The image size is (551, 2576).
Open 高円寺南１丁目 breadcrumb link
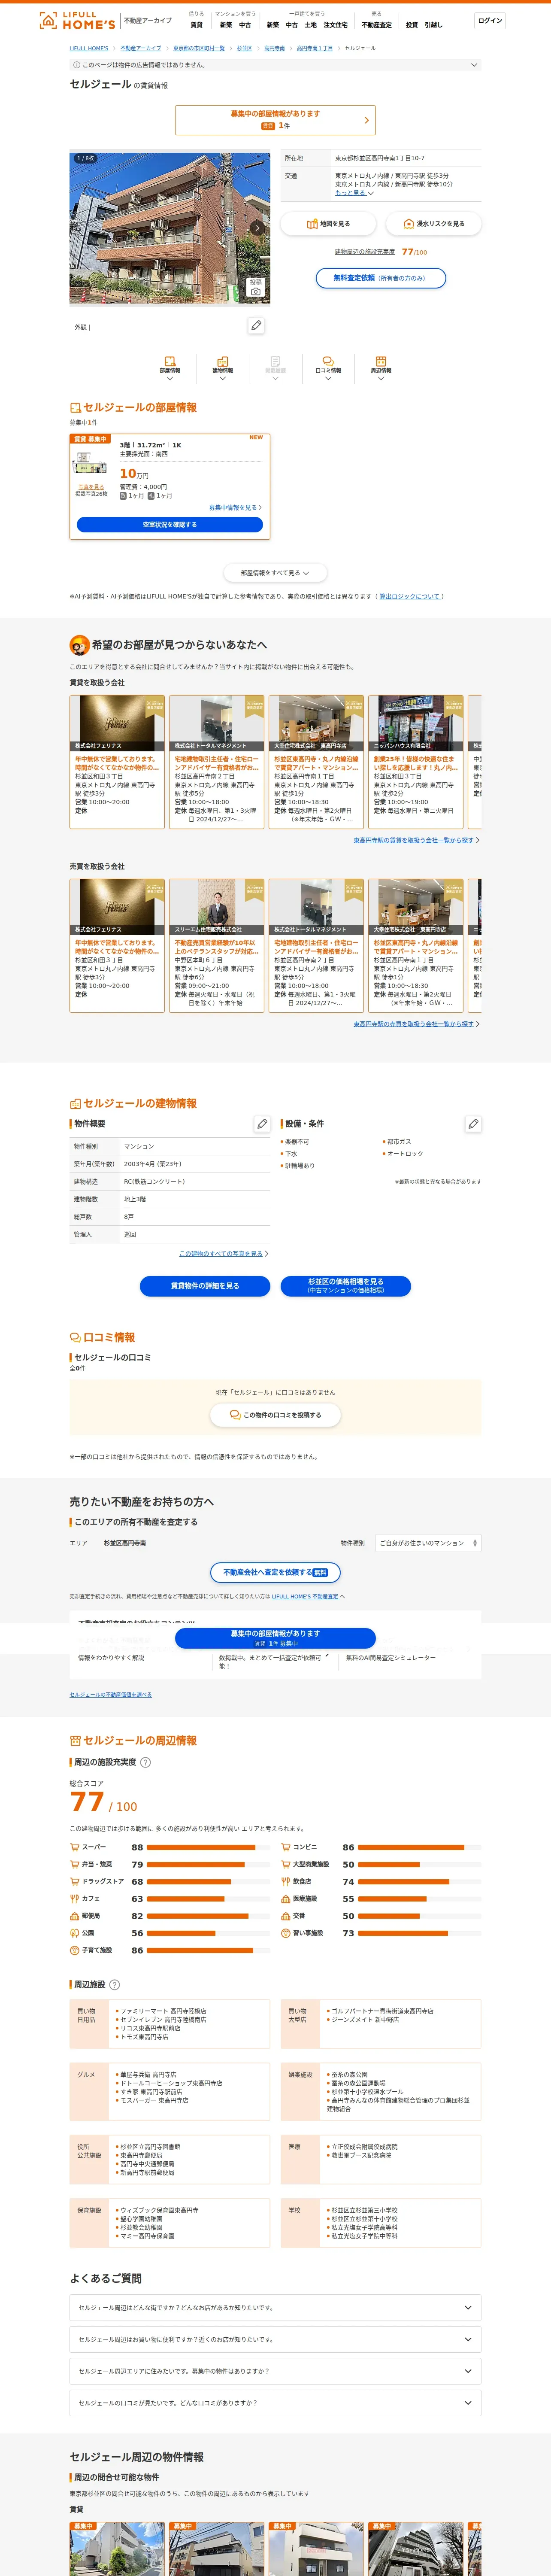[314, 48]
